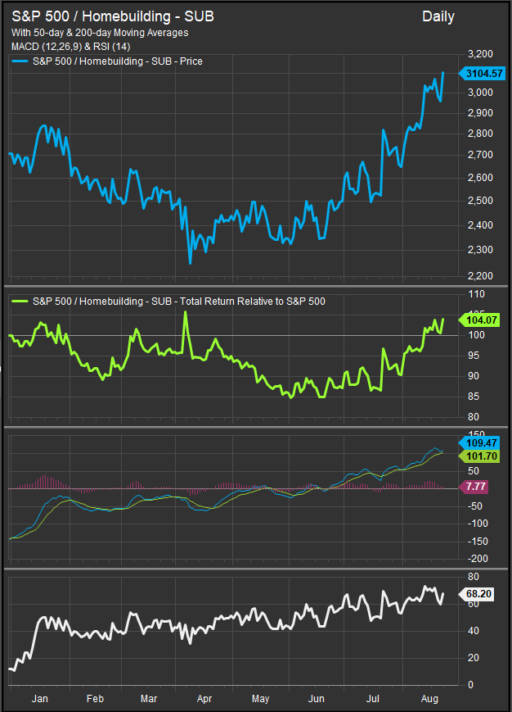512x712 pixels.
Task: Select Aug on the time axis
Action: click(429, 701)
